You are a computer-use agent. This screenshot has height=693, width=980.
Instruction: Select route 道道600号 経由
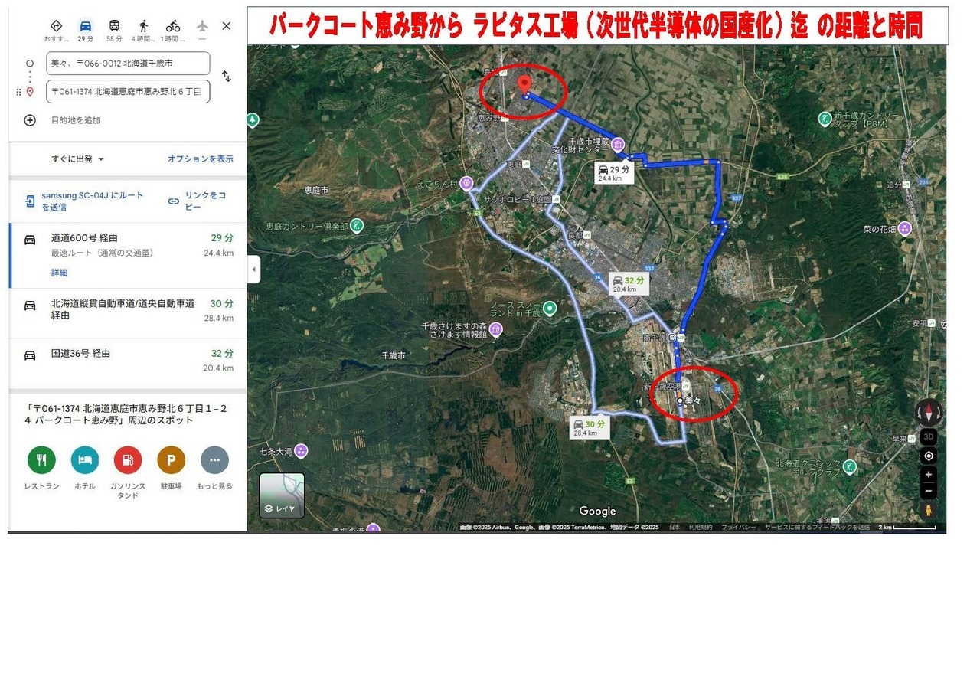(128, 256)
